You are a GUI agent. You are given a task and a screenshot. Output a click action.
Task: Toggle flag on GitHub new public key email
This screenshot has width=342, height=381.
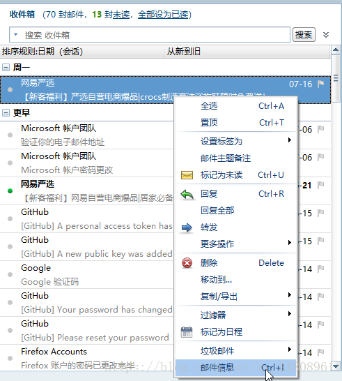(320, 241)
